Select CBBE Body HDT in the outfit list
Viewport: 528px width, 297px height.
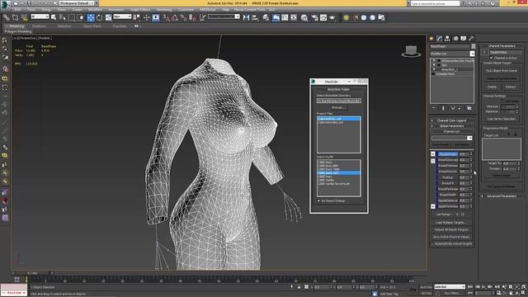(339, 173)
